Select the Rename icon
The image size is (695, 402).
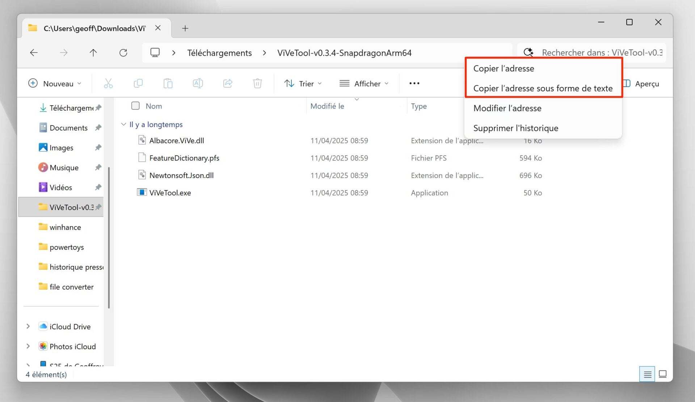[x=198, y=83]
